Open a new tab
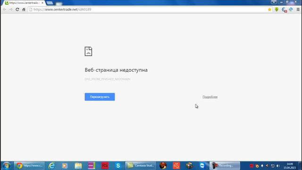Viewport: 302px width, 170px height. (x=50, y=3)
